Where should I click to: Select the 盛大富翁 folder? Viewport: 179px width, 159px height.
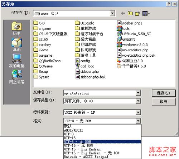point(86,39)
